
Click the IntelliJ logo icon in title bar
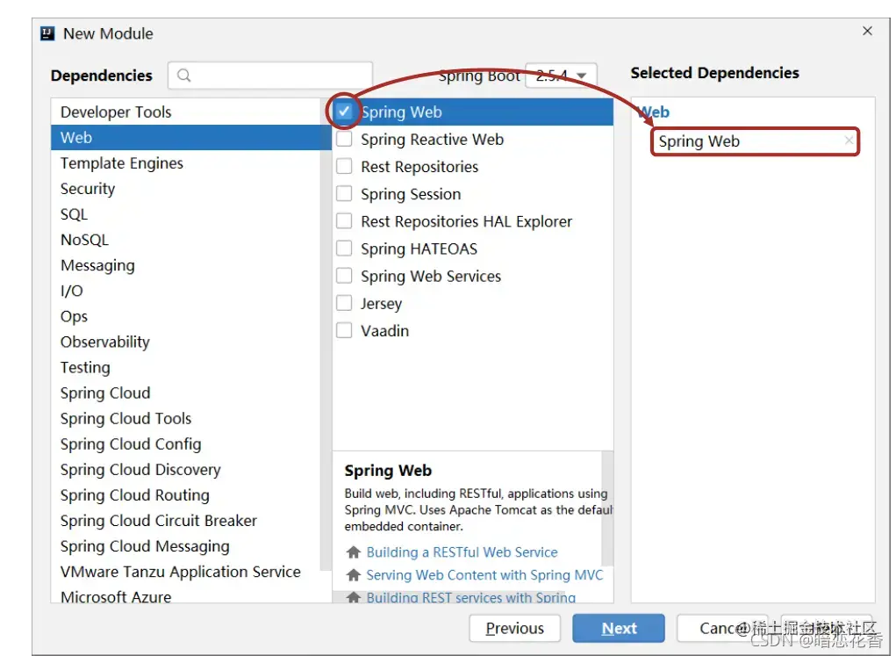tap(47, 33)
